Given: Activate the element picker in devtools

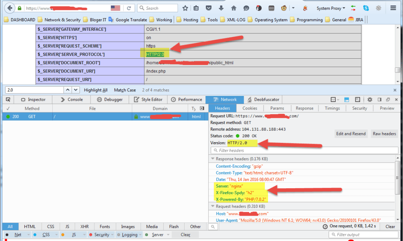Looking at the screenshot, I should 8,100.
